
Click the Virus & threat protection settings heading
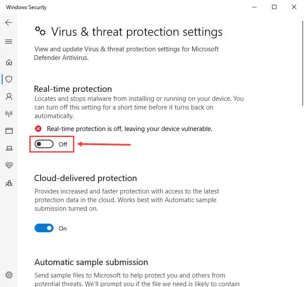(x=136, y=31)
